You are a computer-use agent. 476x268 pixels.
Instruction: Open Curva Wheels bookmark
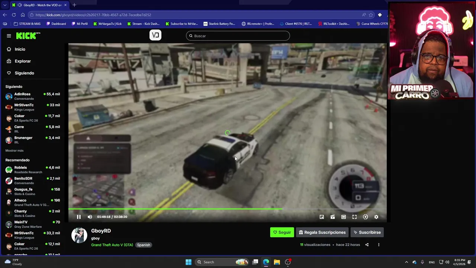(372, 24)
